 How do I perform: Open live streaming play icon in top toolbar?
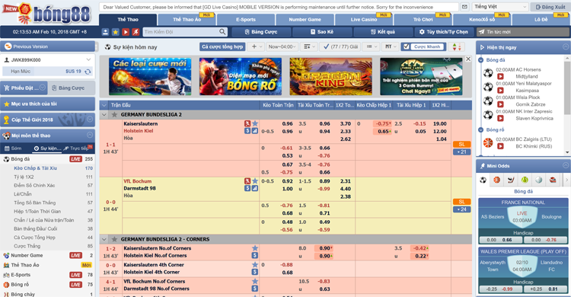tap(126, 32)
